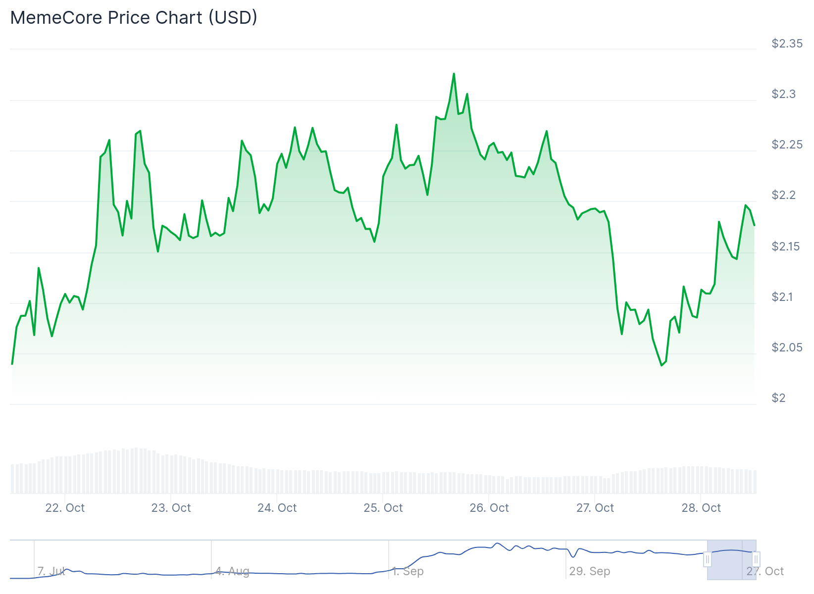Click the 29. Sep navigator label
Screen dimensions: 814x594
589,571
